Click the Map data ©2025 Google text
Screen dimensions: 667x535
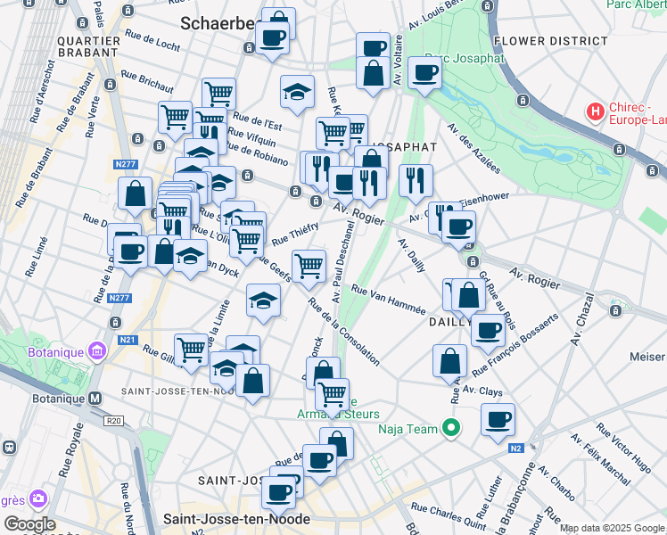coord(613,529)
